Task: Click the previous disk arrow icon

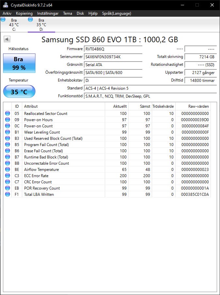Action: (x=7, y=39)
